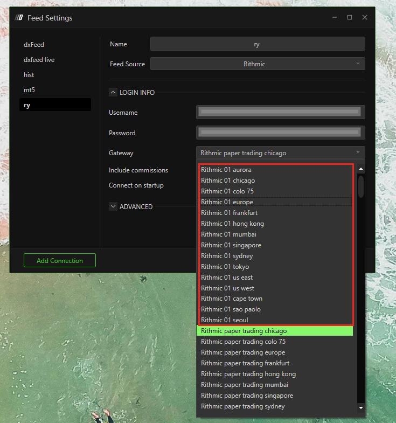Viewport: 396px width, 423px height.
Task: Click the Add Connection button
Action: pyautogui.click(x=60, y=261)
